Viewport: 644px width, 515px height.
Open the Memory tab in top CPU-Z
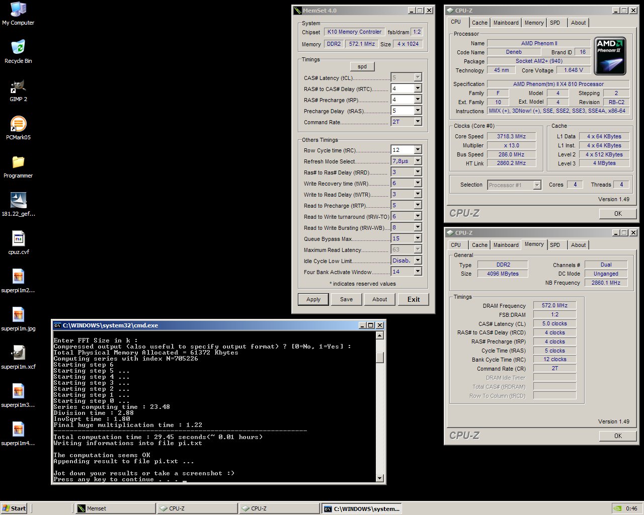[x=534, y=23]
